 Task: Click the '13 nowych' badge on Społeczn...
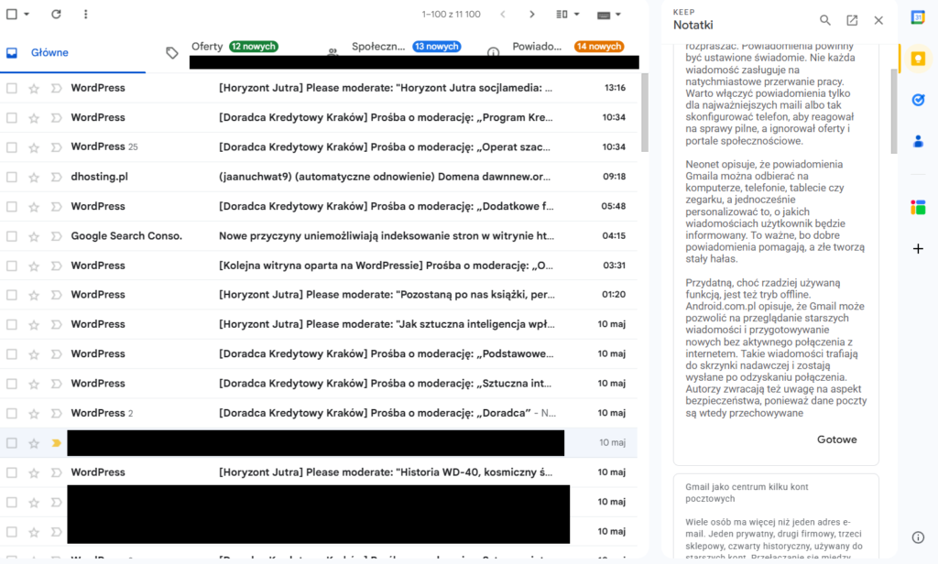pos(436,47)
